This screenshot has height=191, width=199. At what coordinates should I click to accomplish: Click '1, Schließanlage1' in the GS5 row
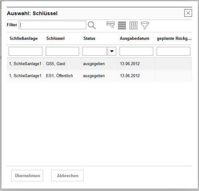(25, 64)
